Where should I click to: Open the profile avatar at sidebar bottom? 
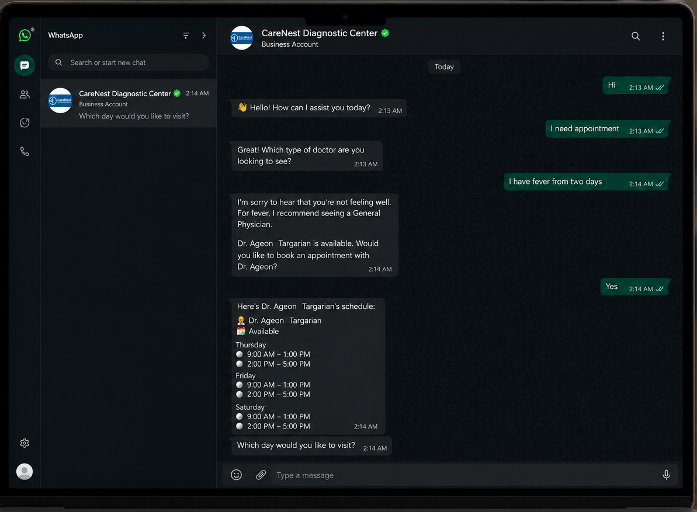point(25,471)
